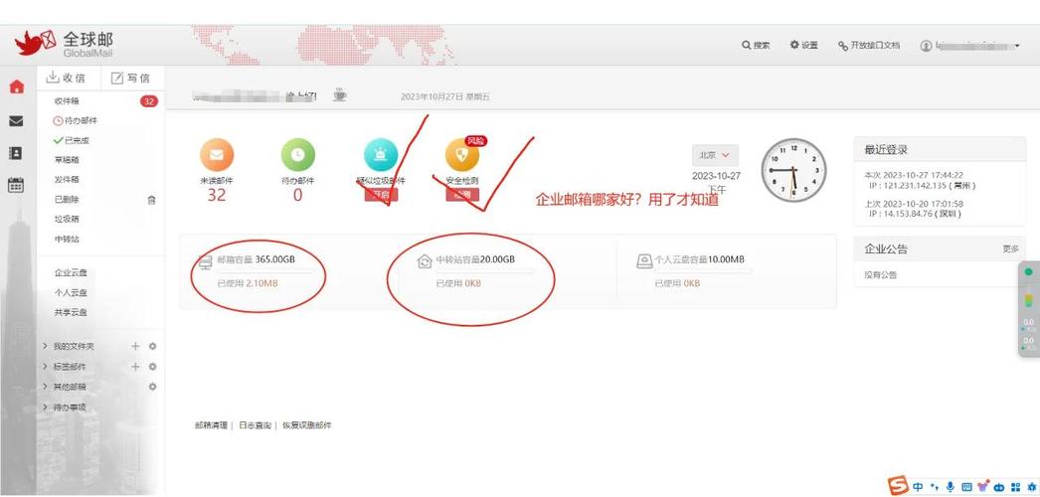Toggle Sogou 中 Chinese/English mode
This screenshot has height=497, width=1040.
918,486
